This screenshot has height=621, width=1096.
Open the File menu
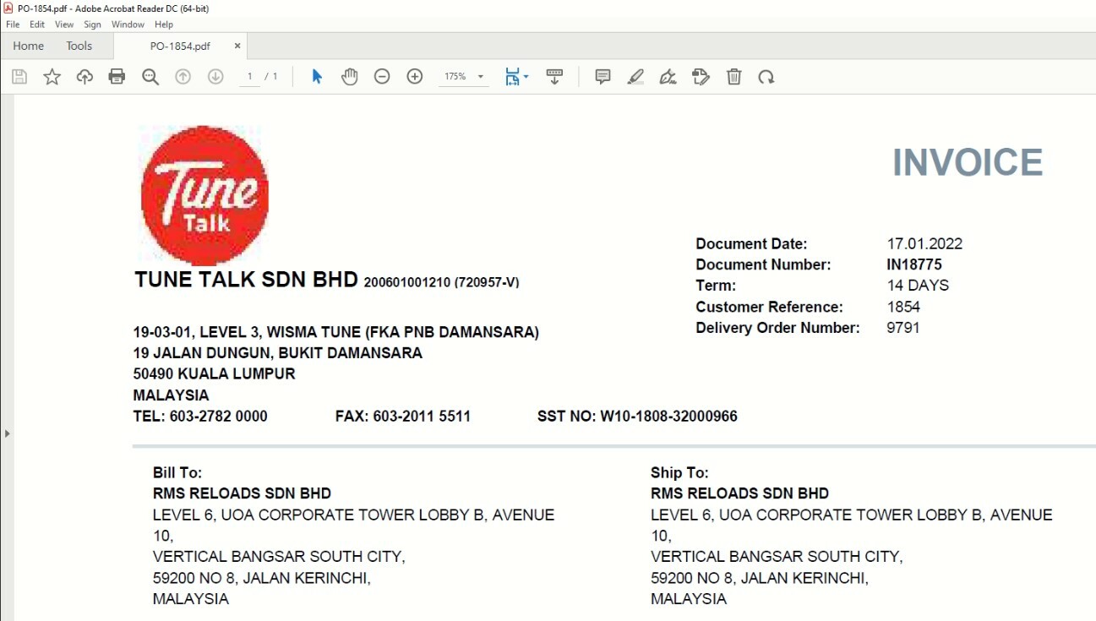point(13,25)
